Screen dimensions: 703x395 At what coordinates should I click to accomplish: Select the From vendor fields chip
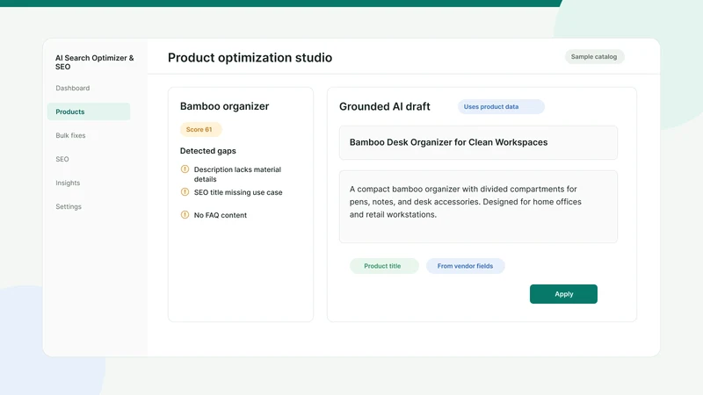tap(466, 266)
